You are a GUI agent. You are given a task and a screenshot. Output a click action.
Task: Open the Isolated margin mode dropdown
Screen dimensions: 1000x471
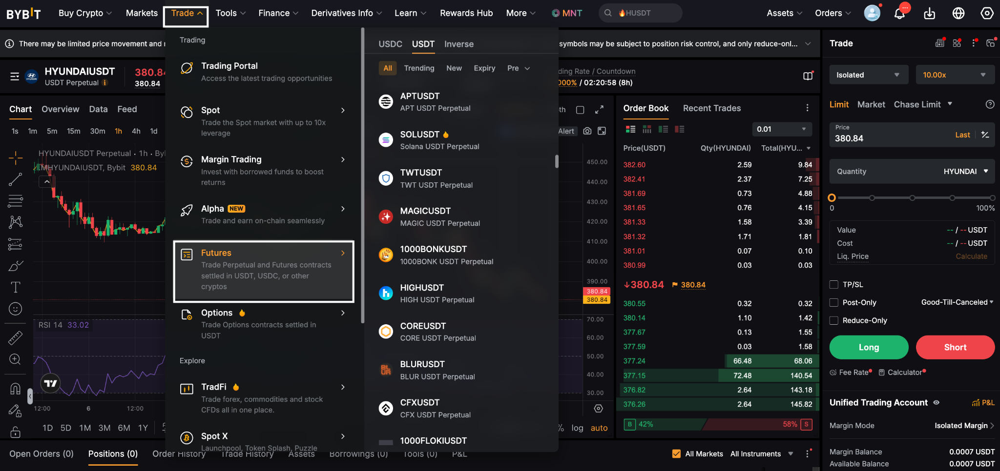(869, 75)
